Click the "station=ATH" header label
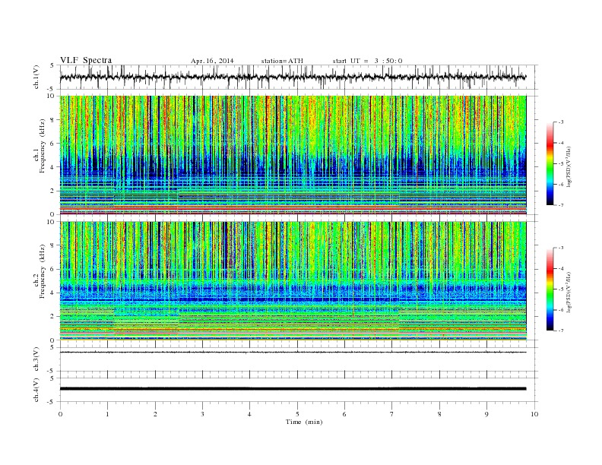This screenshot has height=465, width=602. pyautogui.click(x=282, y=61)
